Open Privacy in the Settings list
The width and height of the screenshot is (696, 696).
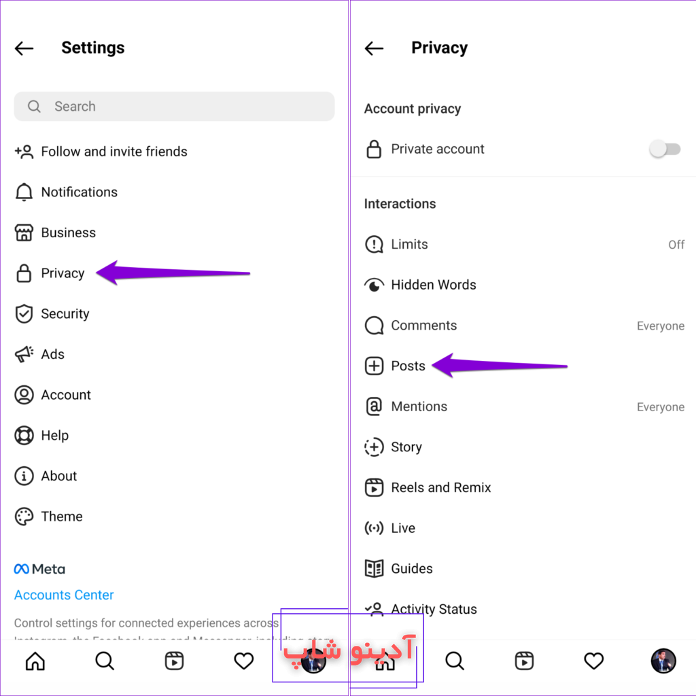pyautogui.click(x=174, y=273)
